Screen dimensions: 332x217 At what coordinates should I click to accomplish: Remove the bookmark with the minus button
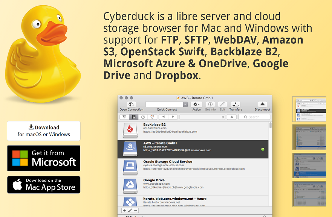pos(136,211)
